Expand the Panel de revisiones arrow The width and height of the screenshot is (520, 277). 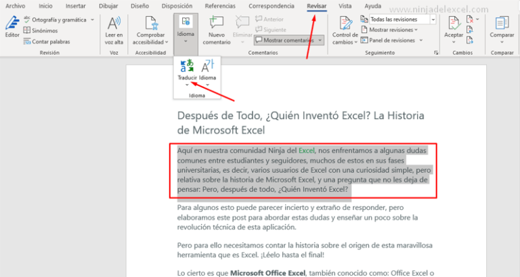tap(421, 41)
